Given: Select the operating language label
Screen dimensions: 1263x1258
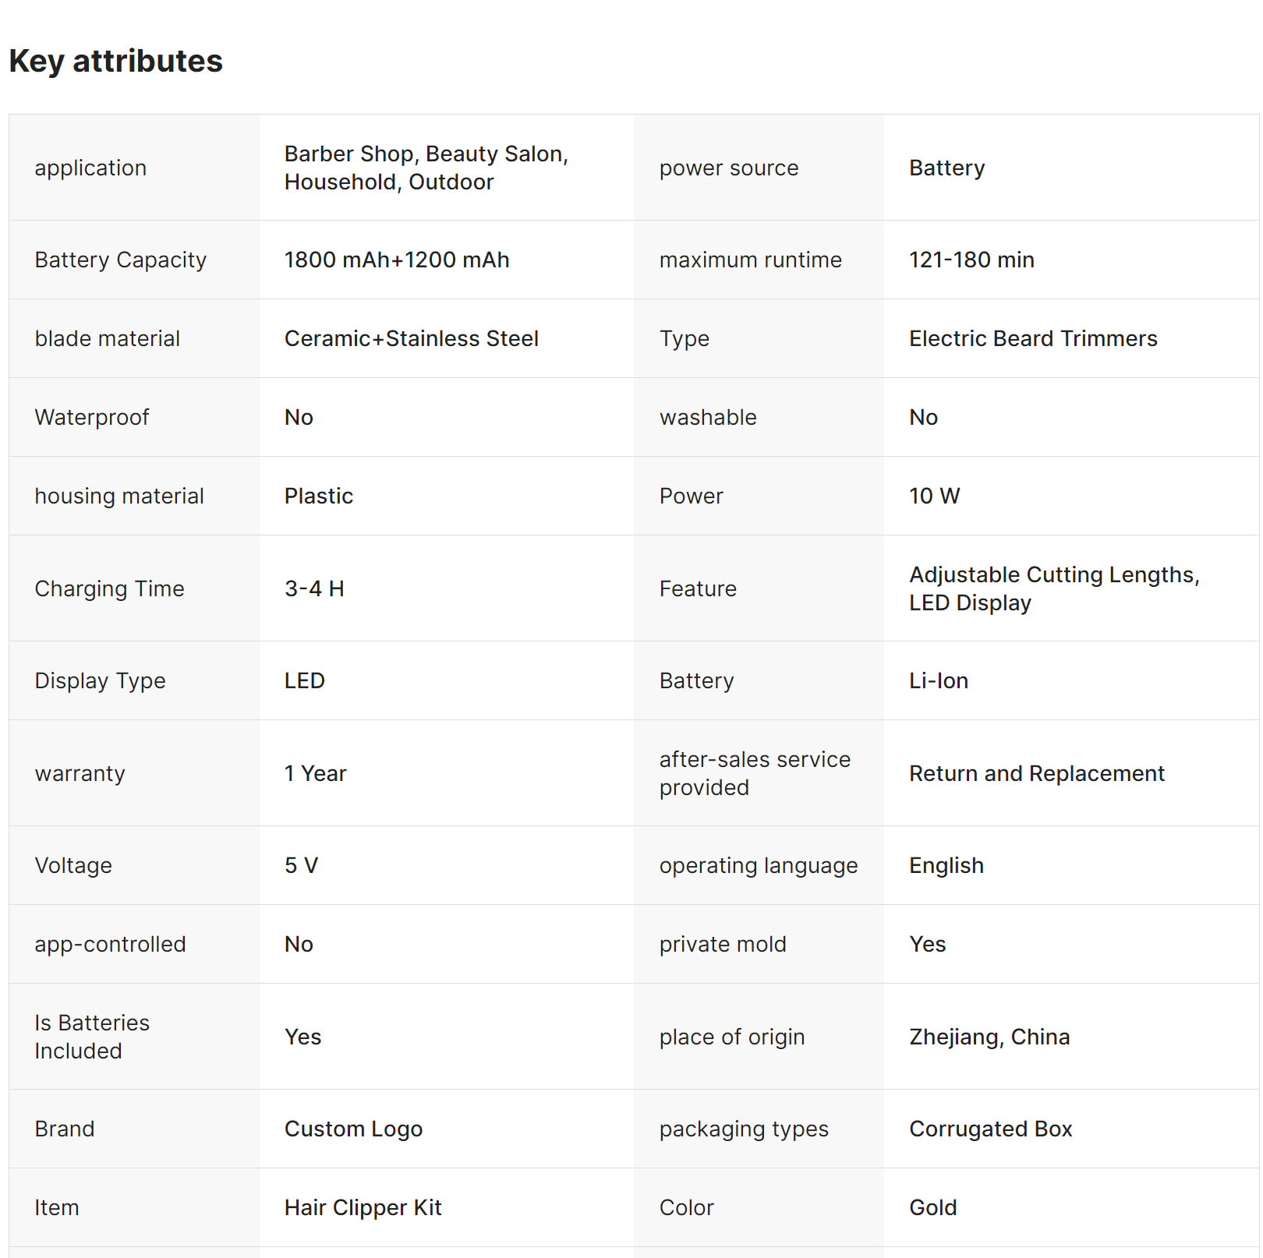Looking at the screenshot, I should click(758, 865).
